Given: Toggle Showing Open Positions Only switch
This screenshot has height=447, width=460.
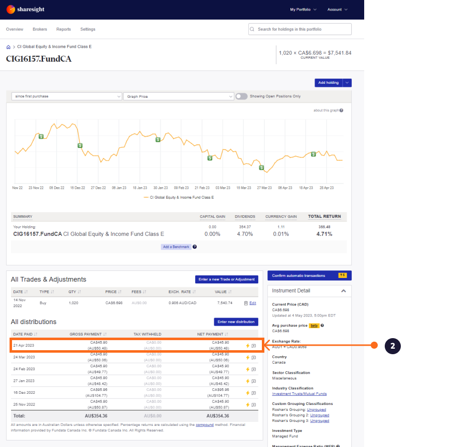Looking at the screenshot, I should tap(241, 96).
